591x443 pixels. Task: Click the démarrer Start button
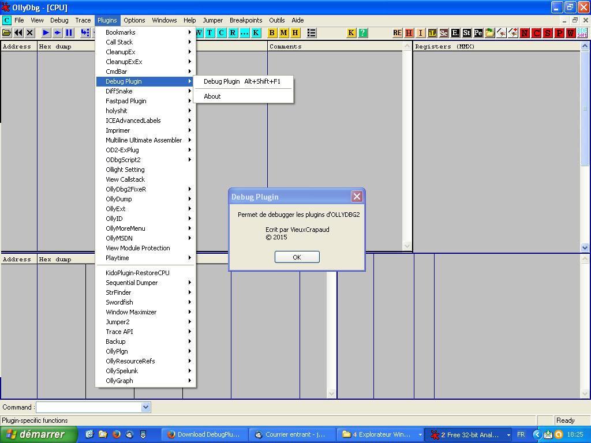point(39,434)
